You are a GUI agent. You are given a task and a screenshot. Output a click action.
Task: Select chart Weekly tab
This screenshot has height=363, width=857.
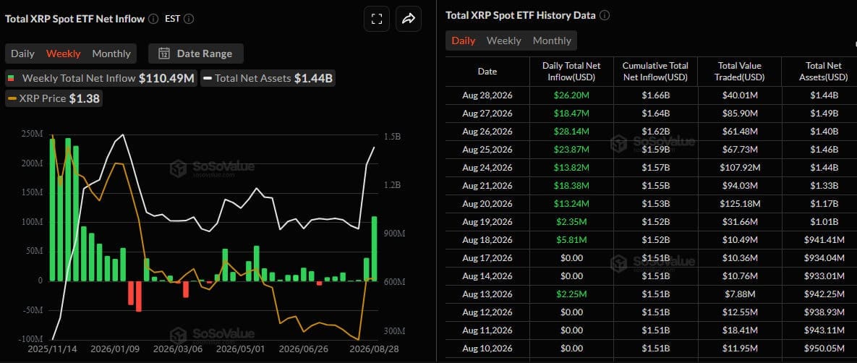[x=64, y=54]
